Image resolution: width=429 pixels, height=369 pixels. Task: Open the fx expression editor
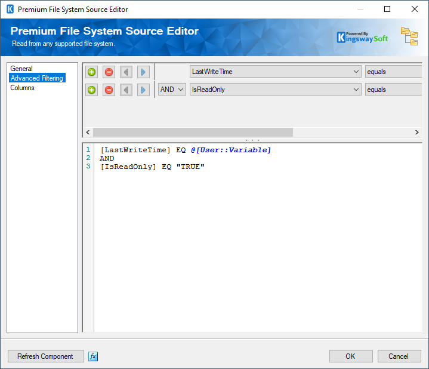point(93,356)
